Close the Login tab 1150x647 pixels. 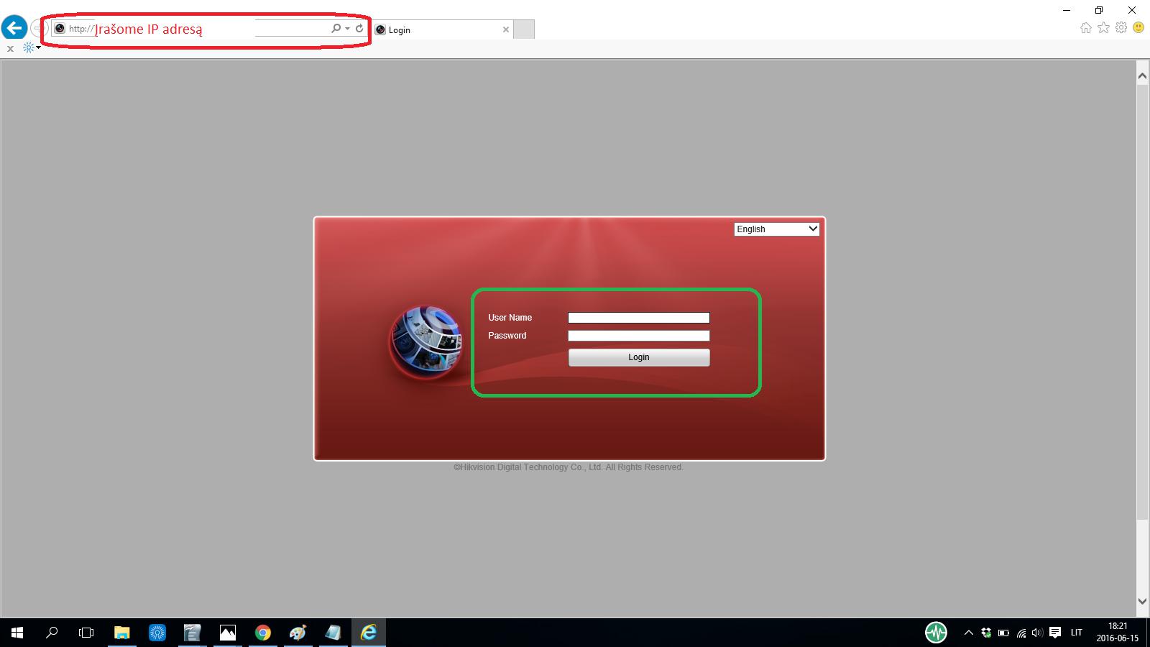tap(506, 29)
